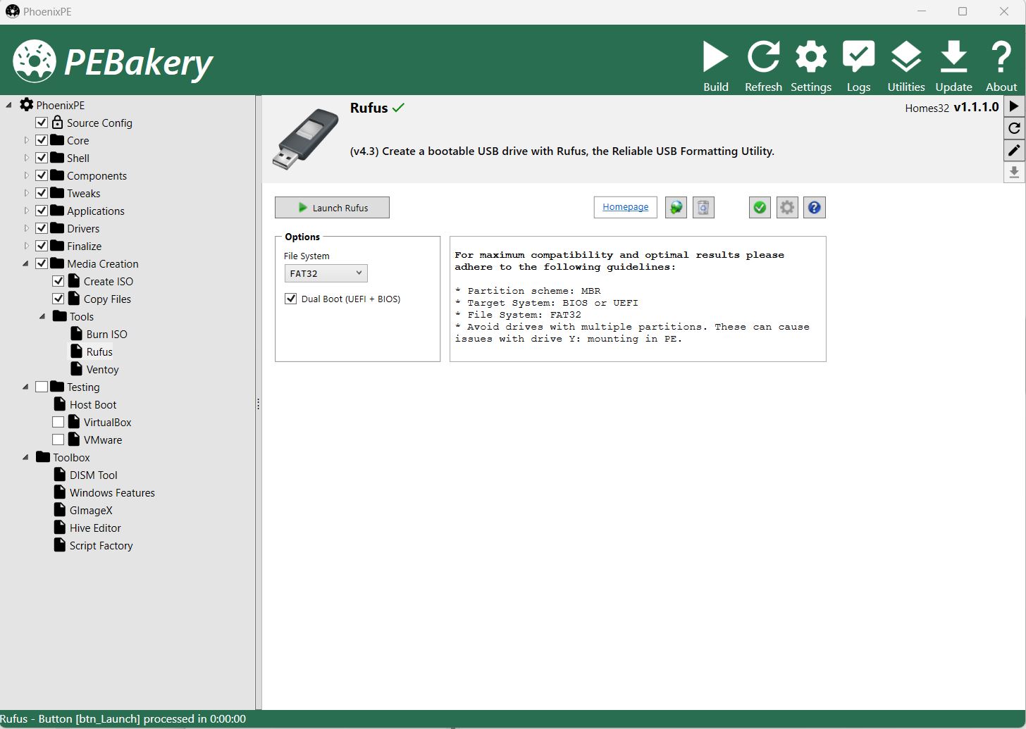Collapse the Media Creation tree node
The width and height of the screenshot is (1026, 729).
pos(26,264)
